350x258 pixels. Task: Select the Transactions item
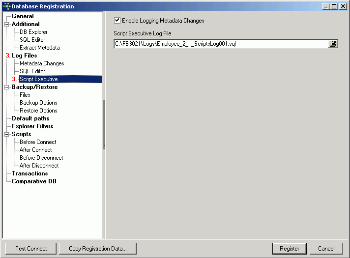30,173
